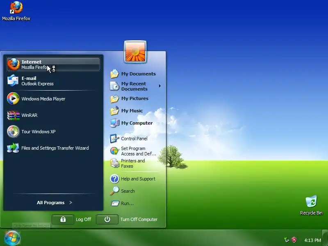Open the My Documents label
The image size is (328, 246).
(x=139, y=74)
